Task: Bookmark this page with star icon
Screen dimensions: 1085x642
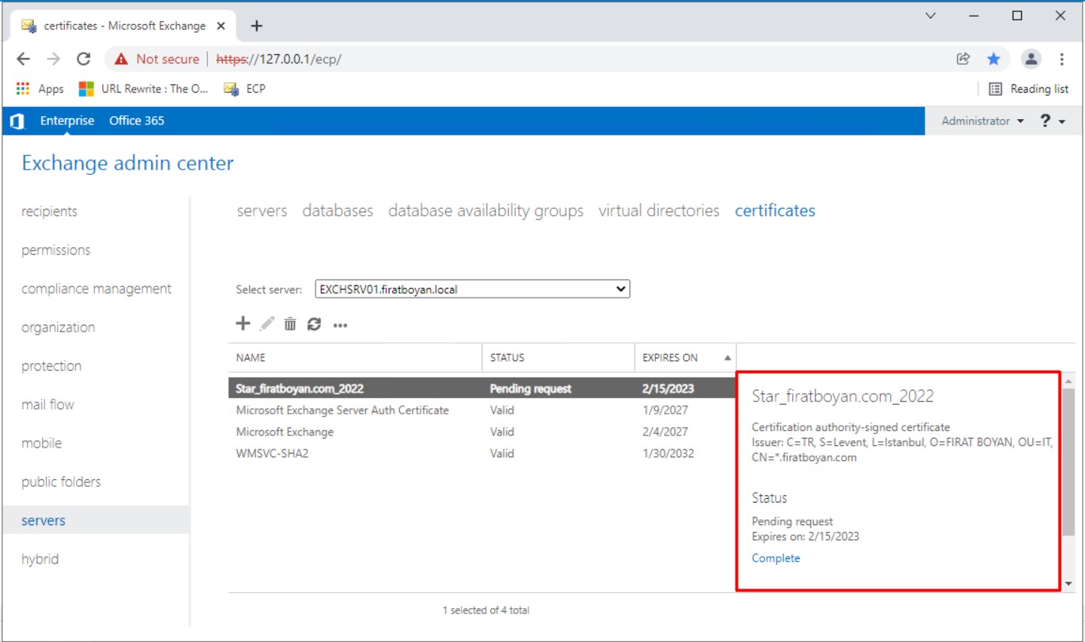Action: click(994, 59)
